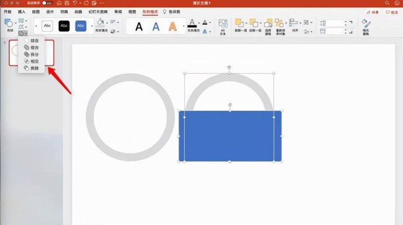The height and width of the screenshot is (225, 403).
Task: Open the 视图 (View) tab
Action: tap(132, 12)
